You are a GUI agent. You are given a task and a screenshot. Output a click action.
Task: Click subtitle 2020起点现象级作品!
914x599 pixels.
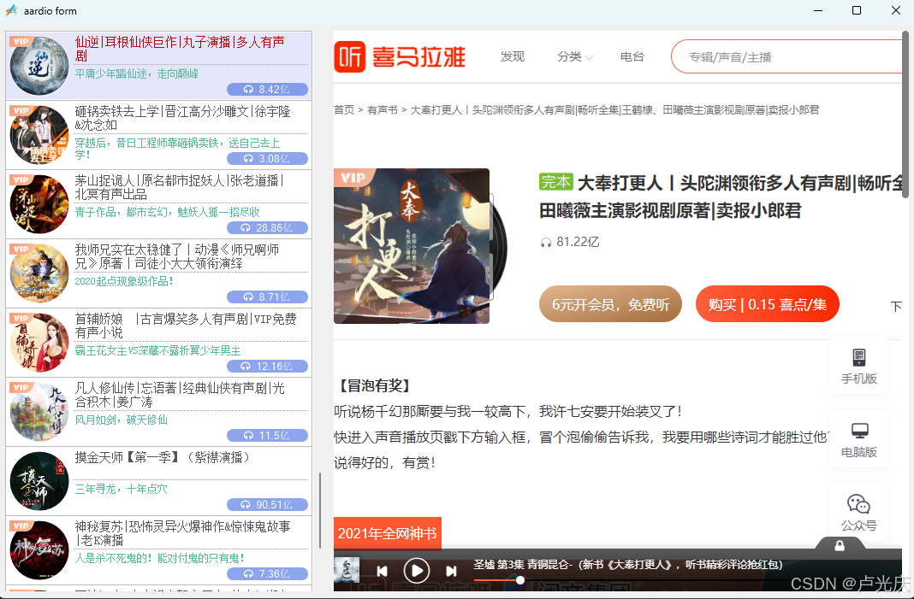[x=124, y=282]
